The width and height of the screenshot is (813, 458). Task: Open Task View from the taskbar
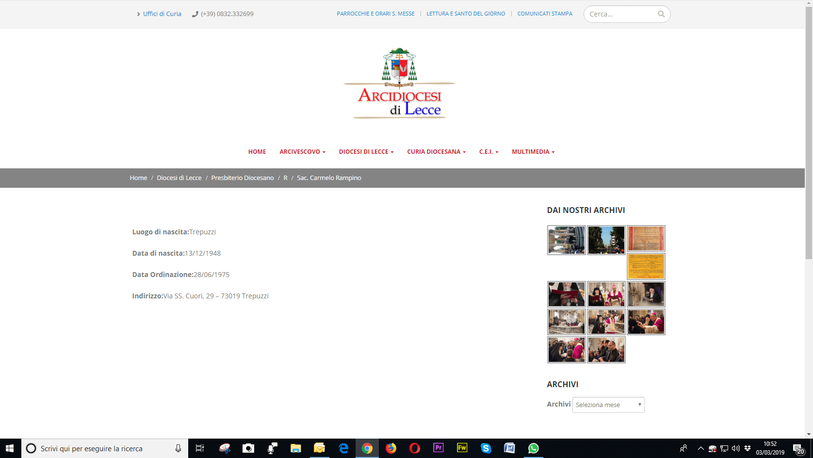tap(199, 448)
